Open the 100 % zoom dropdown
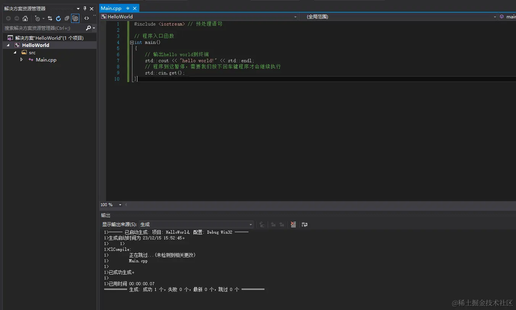This screenshot has height=310, width=516. (111, 205)
